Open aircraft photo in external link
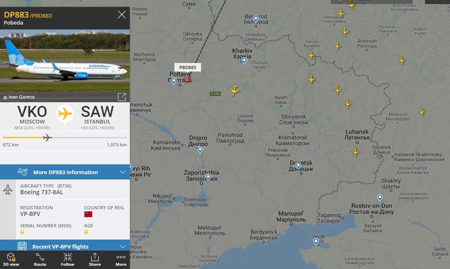The height and width of the screenshot is (269, 450). (122, 97)
